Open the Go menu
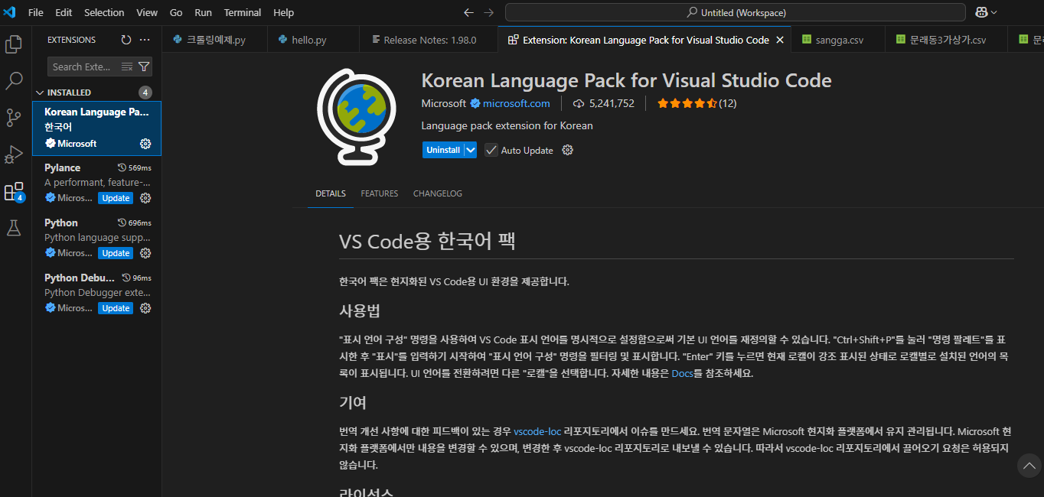This screenshot has width=1044, height=497. [x=176, y=12]
